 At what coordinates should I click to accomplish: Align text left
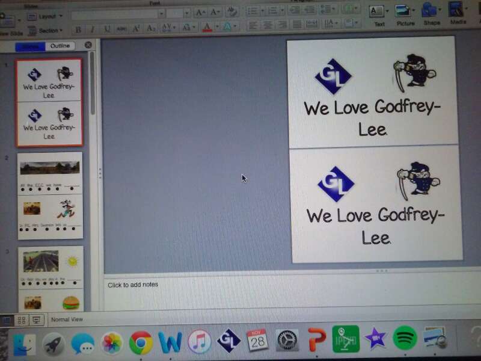click(253, 25)
